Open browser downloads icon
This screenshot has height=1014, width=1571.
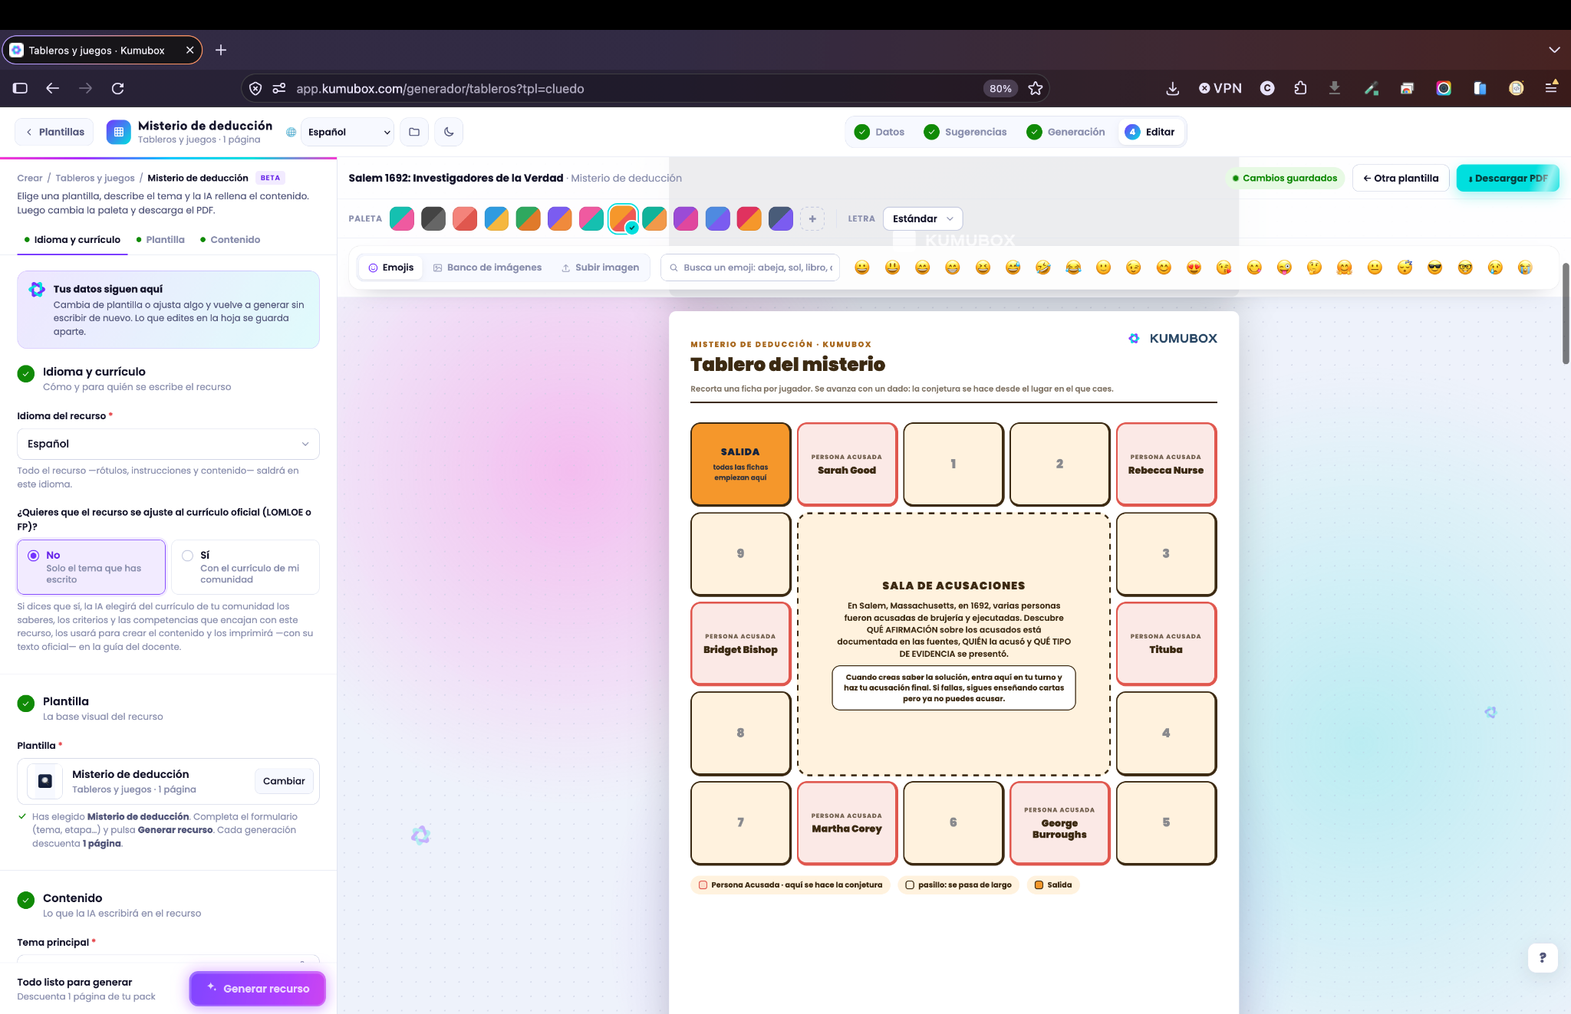pyautogui.click(x=1172, y=88)
